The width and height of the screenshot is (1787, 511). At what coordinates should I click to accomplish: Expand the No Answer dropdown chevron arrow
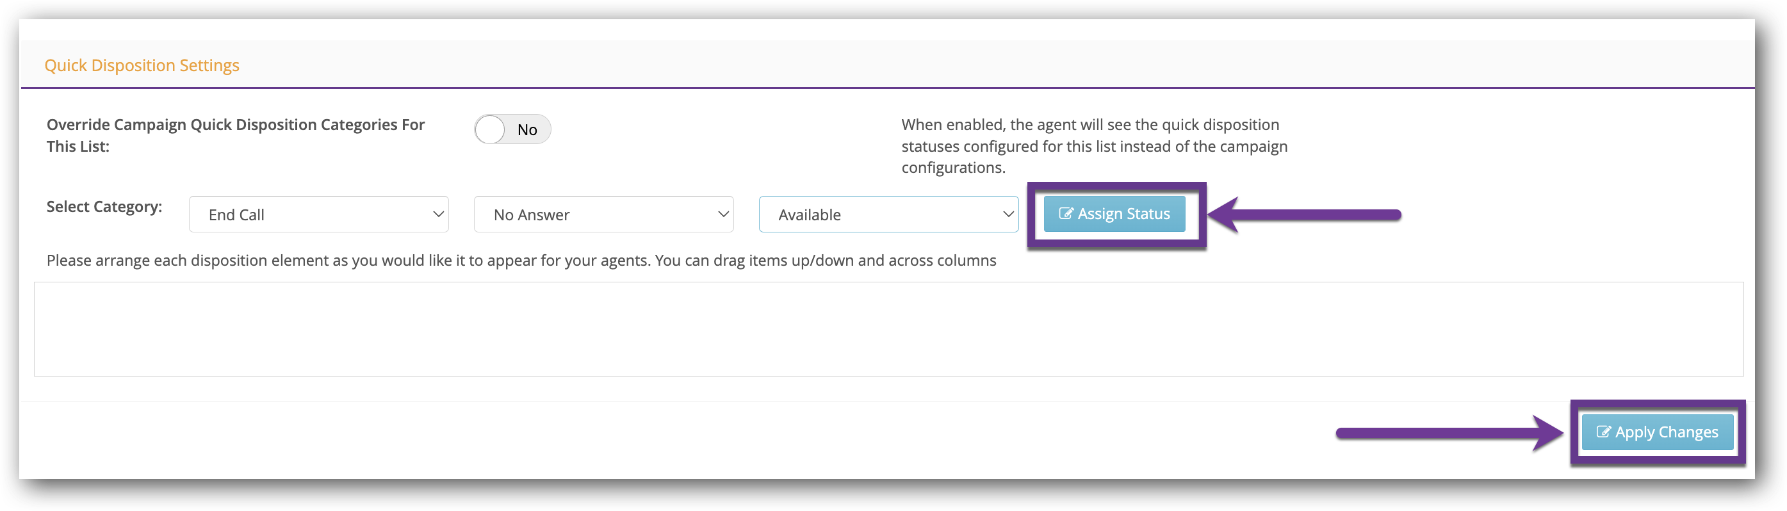(x=724, y=215)
